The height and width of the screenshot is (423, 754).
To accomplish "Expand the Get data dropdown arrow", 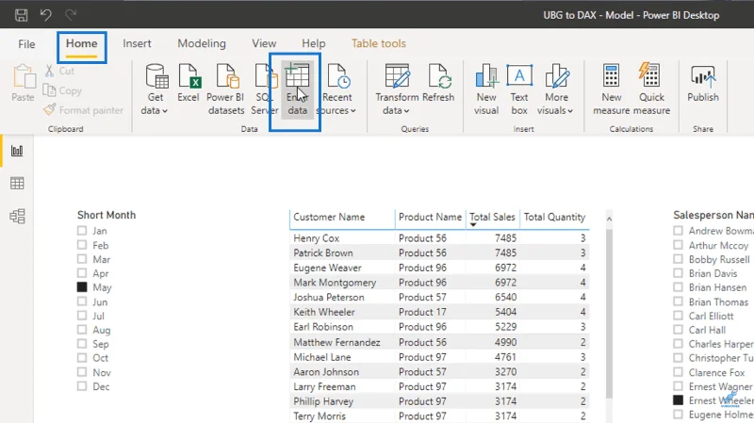I will pos(165,111).
